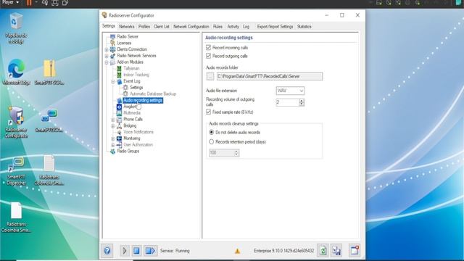Image resolution: width=464 pixels, height=261 pixels.
Task: Expand the Clients Connection node
Action: 107,49
